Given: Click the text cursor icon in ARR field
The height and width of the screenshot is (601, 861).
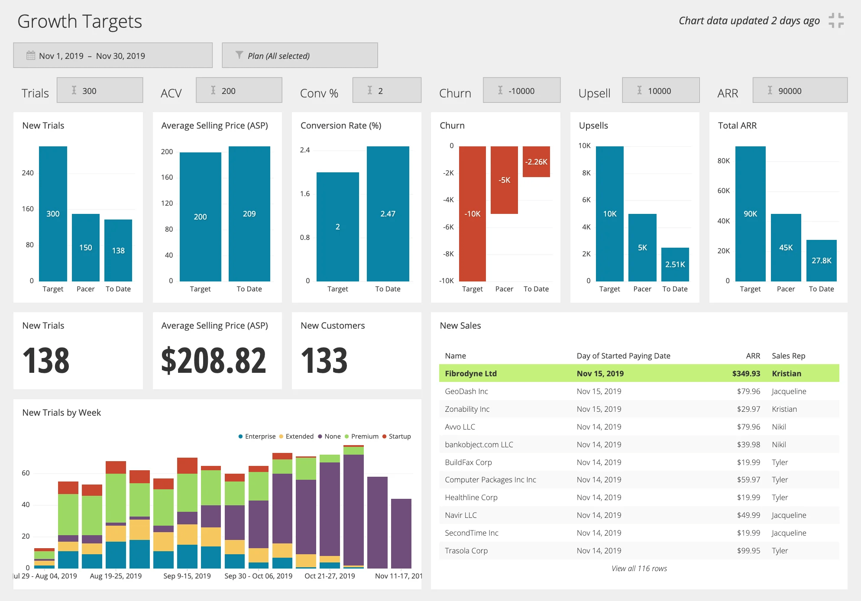Looking at the screenshot, I should pos(770,90).
